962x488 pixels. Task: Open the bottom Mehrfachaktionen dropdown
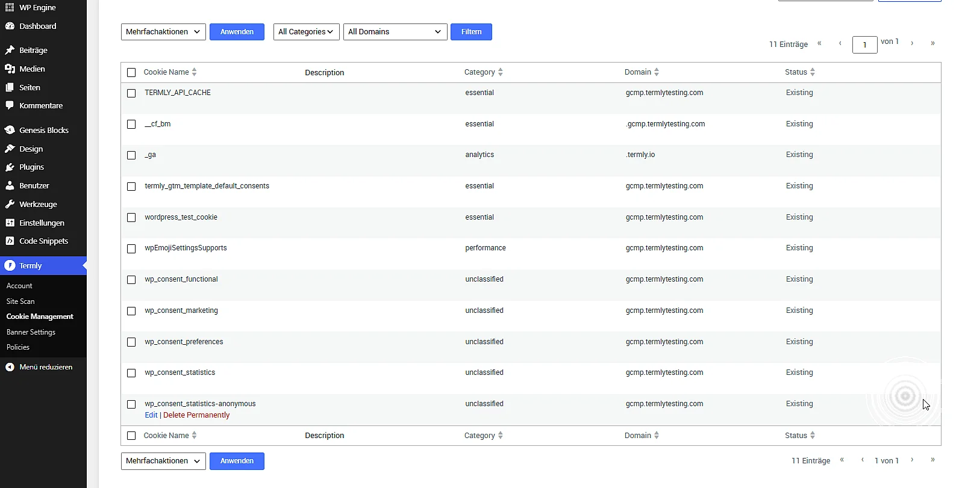(163, 461)
